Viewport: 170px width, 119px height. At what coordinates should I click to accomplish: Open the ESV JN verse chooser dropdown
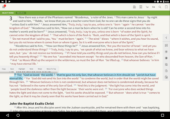point(21,13)
